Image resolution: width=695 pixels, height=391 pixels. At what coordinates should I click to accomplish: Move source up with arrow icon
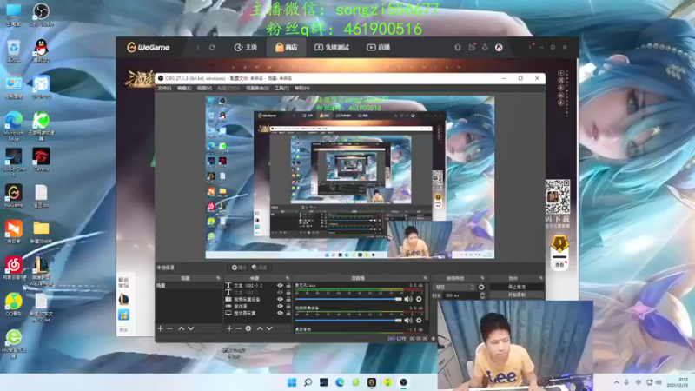tap(260, 328)
